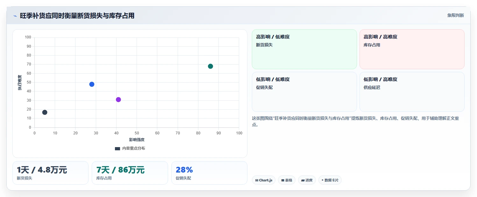Click the 促销失配 text in quadrant card

pyautogui.click(x=264, y=87)
